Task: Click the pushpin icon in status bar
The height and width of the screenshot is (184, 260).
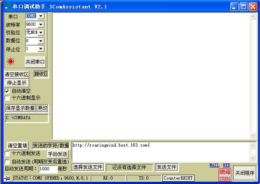Action: pyautogui.click(x=7, y=178)
